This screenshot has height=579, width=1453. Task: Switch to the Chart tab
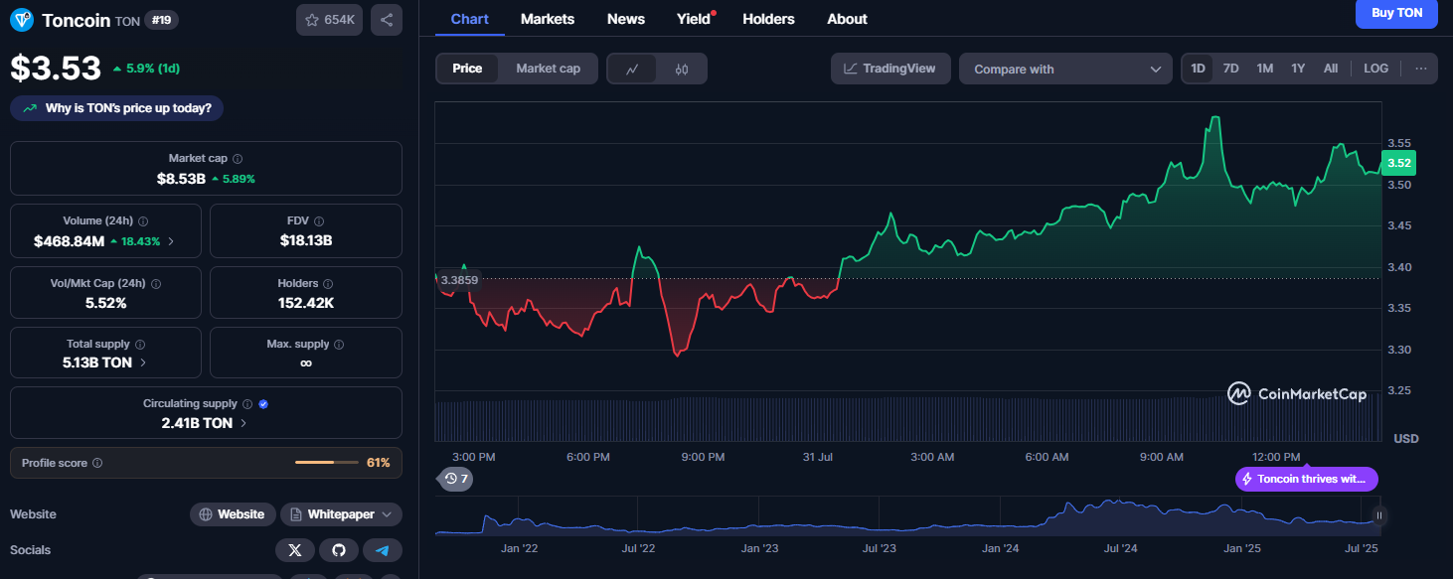tap(469, 19)
